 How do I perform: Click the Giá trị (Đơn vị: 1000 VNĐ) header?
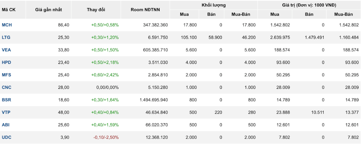click(310, 5)
